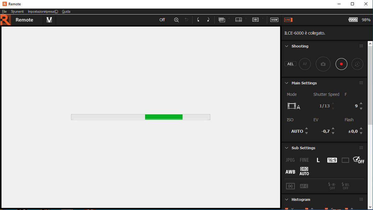Toggle the AEL exposure lock
Viewport: 373px width, 210px height.
pos(290,64)
